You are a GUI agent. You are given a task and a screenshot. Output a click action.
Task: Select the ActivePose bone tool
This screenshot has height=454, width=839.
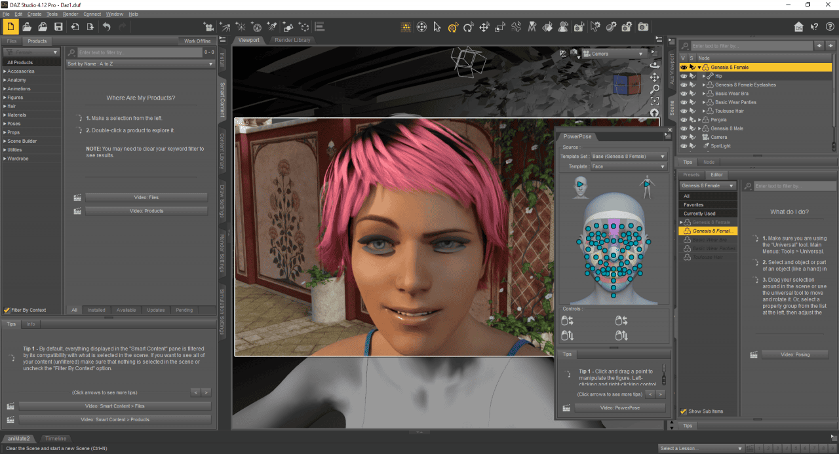click(516, 27)
